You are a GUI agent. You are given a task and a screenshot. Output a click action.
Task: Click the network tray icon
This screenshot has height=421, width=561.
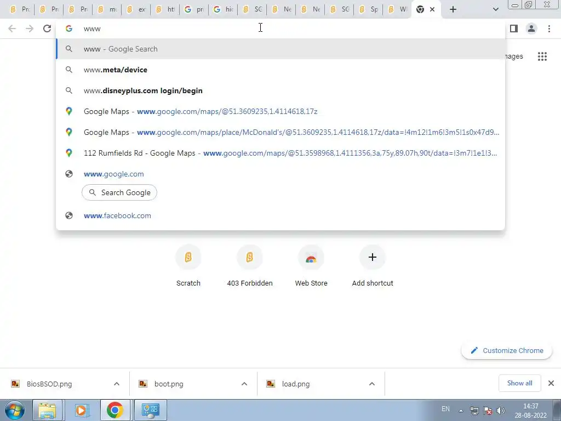474,411
